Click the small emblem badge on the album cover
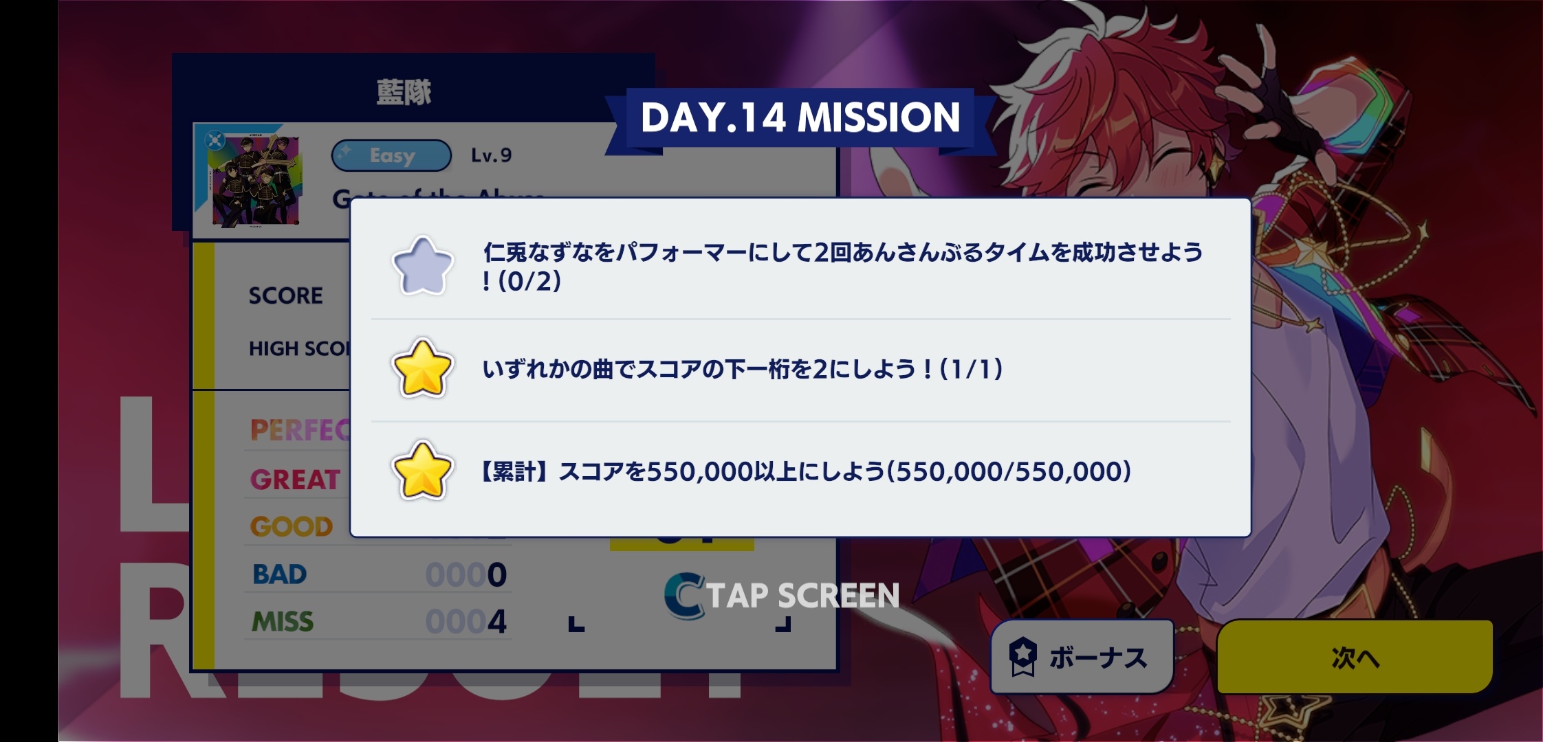Image resolution: width=1543 pixels, height=742 pixels. 215,140
